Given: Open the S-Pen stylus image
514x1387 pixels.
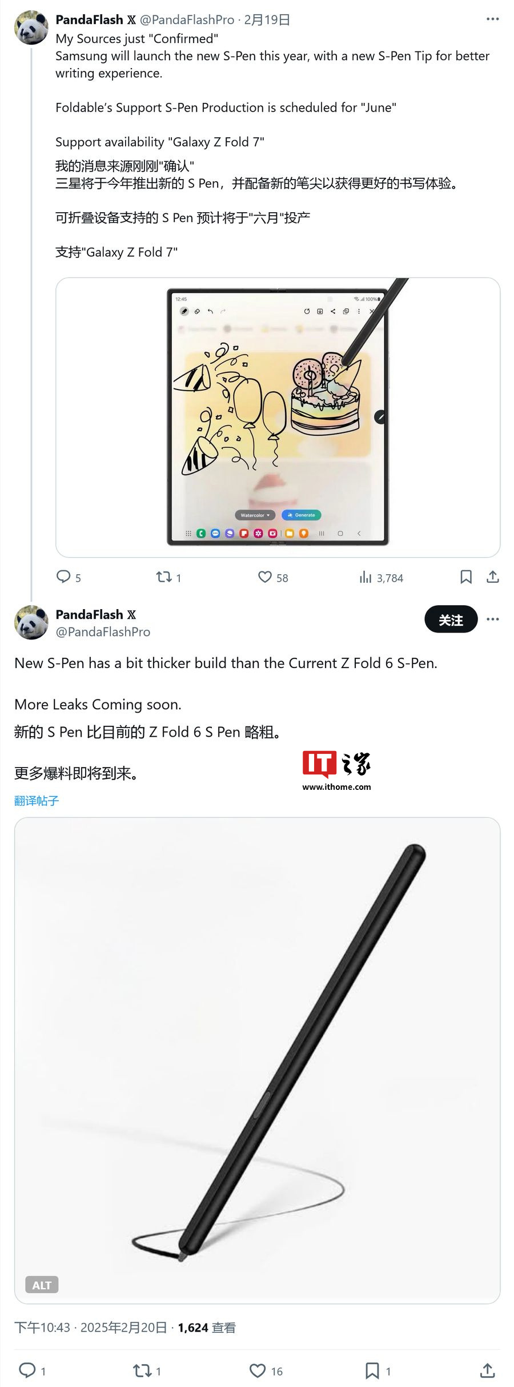Looking at the screenshot, I should [257, 1060].
